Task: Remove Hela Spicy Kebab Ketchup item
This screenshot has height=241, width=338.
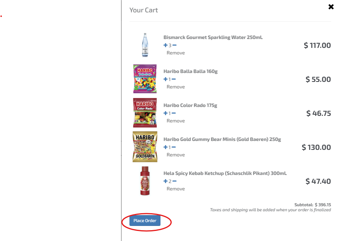Action: tap(176, 188)
